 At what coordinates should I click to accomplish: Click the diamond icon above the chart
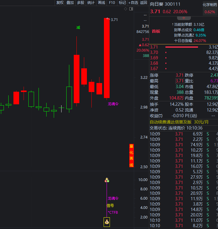pos(125,9)
